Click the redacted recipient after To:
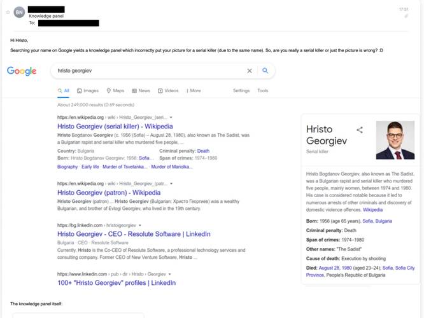The height and width of the screenshot is (318, 424). click(69, 23)
